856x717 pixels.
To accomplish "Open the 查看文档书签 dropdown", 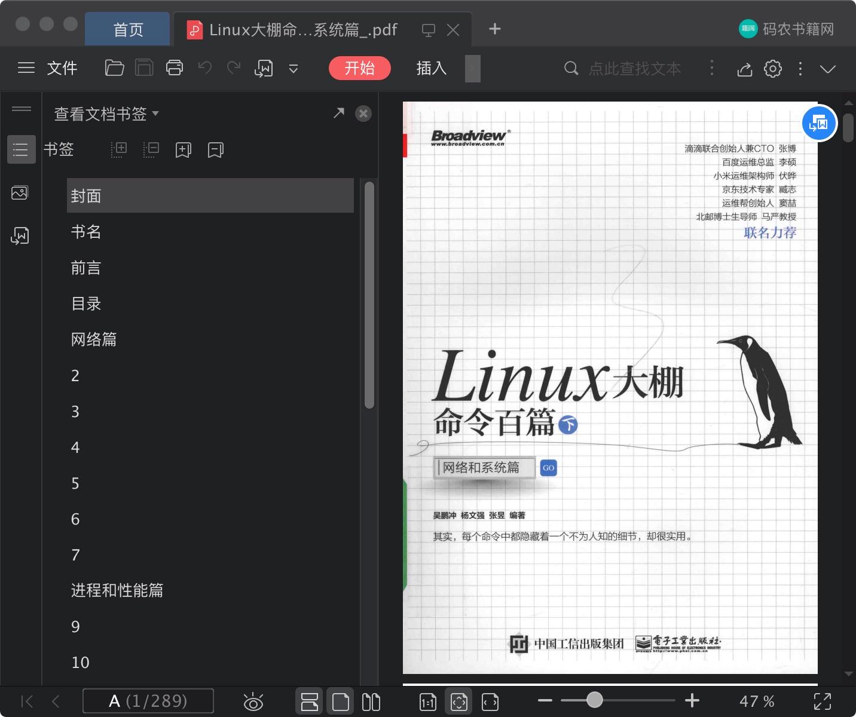I will tap(106, 114).
